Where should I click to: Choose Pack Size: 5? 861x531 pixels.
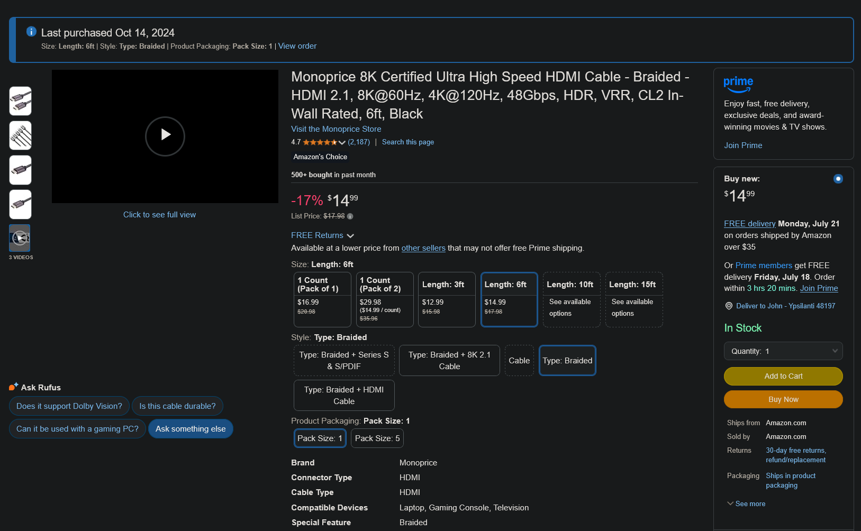click(x=377, y=438)
